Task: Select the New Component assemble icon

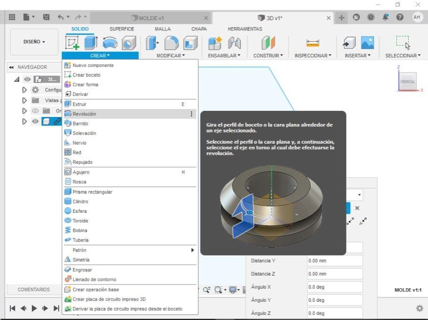Action: (215, 43)
